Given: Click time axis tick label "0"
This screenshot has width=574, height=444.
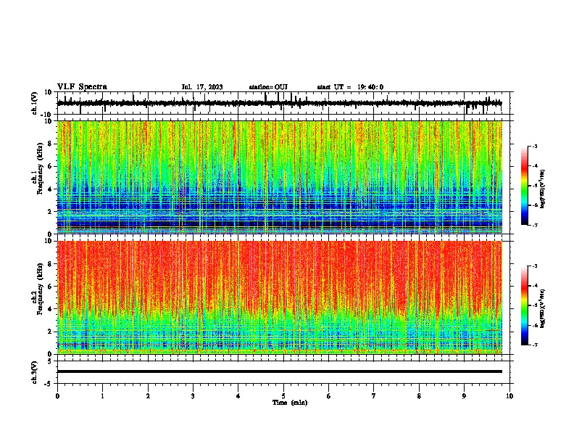Looking at the screenshot, I should (57, 396).
